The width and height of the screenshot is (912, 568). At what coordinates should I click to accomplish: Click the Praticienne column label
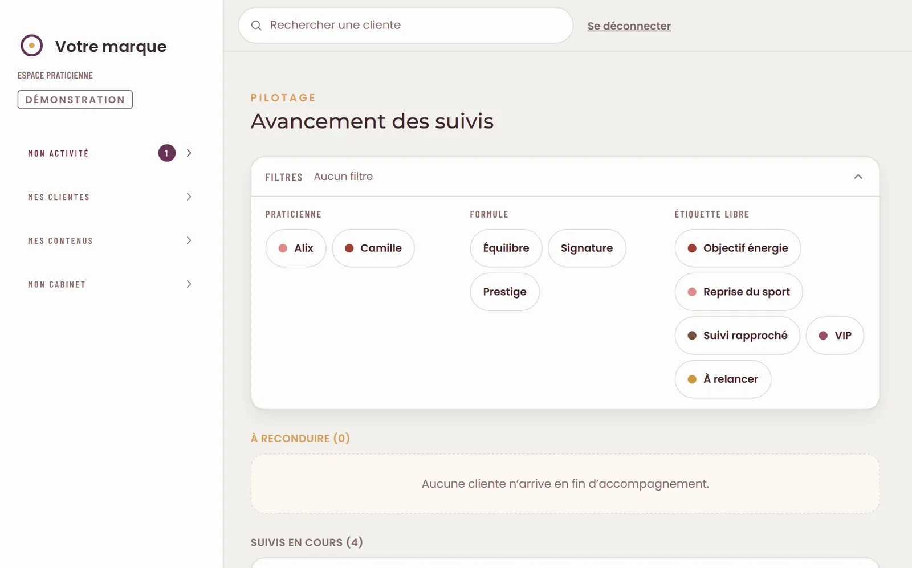coord(294,215)
